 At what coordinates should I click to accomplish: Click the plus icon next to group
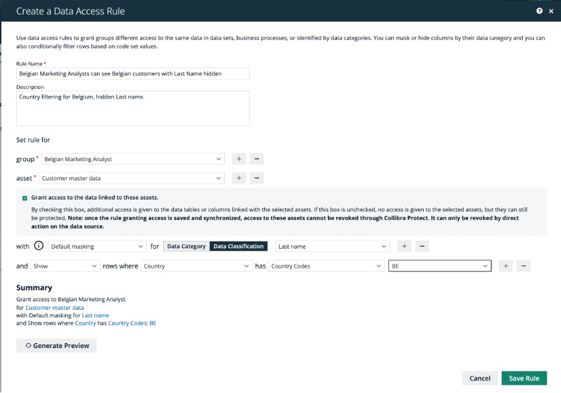pos(239,159)
